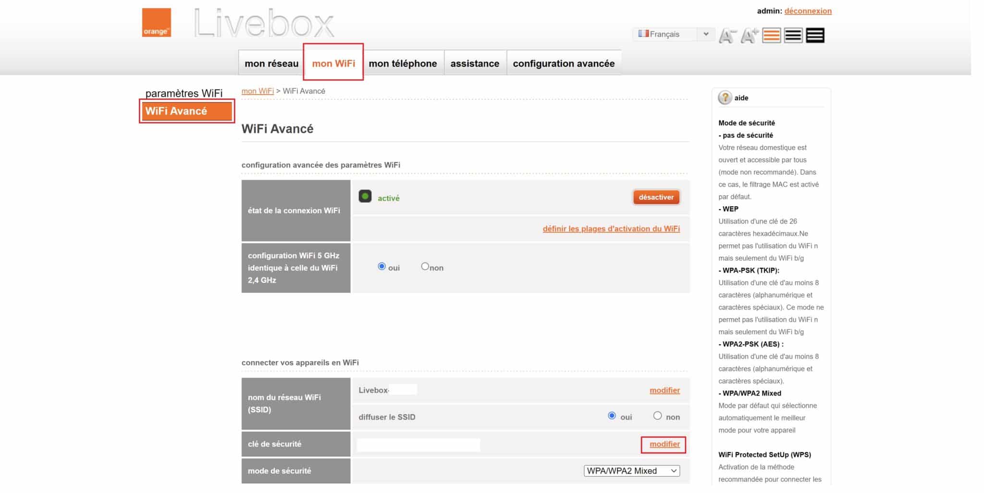Screen dimensions: 984x493
Task: Click the WiFi Avancé page heading
Action: click(x=277, y=129)
